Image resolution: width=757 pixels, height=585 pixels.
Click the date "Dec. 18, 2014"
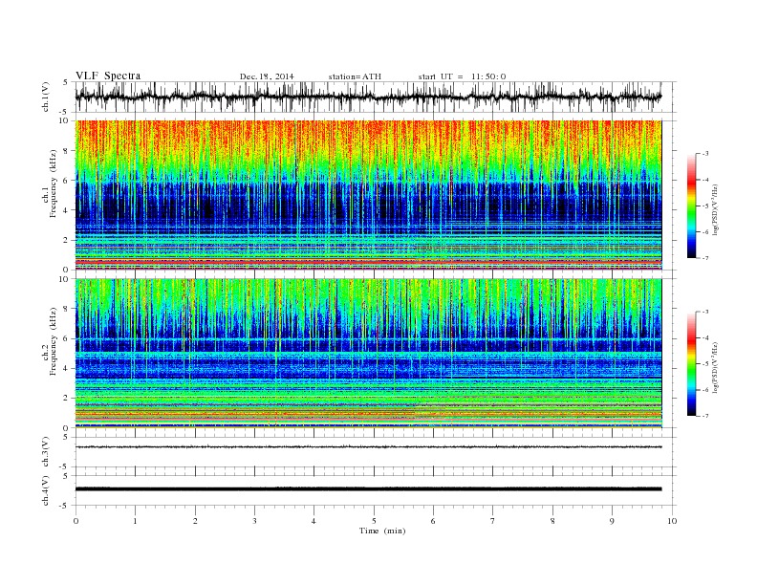pyautogui.click(x=267, y=76)
